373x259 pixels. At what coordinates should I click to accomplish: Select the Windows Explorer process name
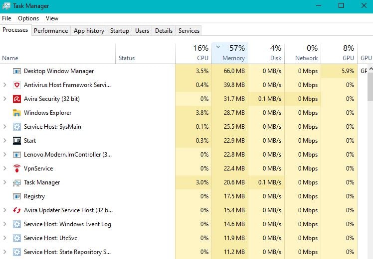pos(47,113)
